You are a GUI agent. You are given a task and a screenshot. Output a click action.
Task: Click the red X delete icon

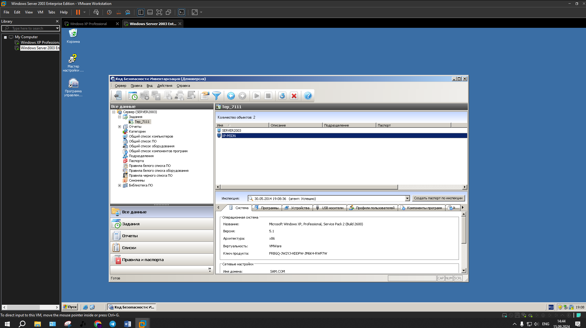294,96
